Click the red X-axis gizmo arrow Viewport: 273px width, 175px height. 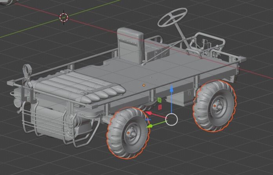(149, 114)
